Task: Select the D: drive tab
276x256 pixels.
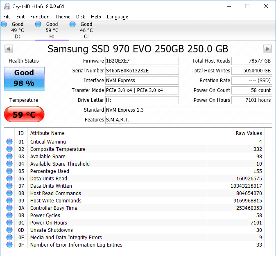Action: pyautogui.click(x=18, y=30)
